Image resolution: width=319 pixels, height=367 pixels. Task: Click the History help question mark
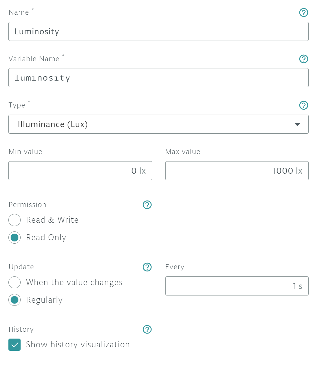click(x=147, y=330)
